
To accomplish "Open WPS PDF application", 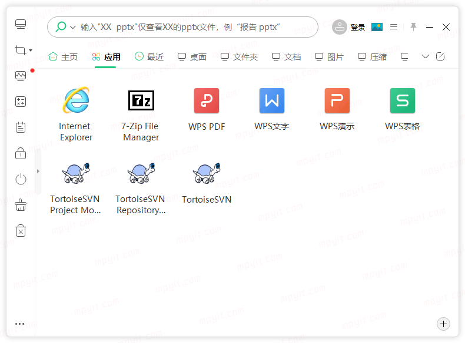I will 207,100.
